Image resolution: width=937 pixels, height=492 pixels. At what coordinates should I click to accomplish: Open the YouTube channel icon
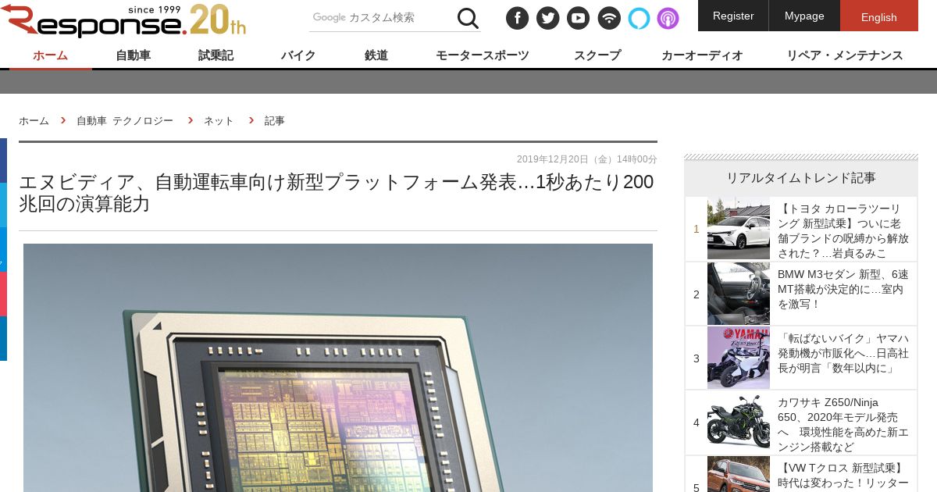[x=578, y=18]
